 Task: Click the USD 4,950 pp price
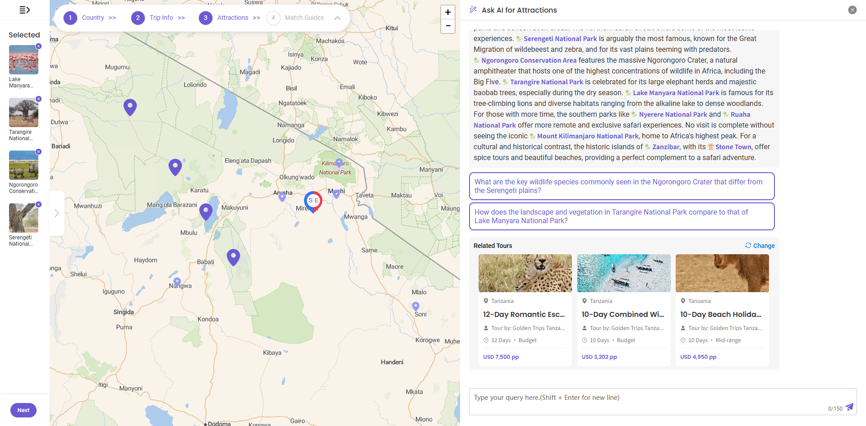(x=698, y=357)
